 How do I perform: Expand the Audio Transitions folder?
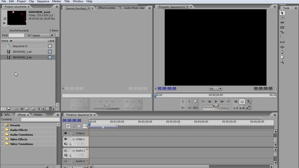point(2,134)
